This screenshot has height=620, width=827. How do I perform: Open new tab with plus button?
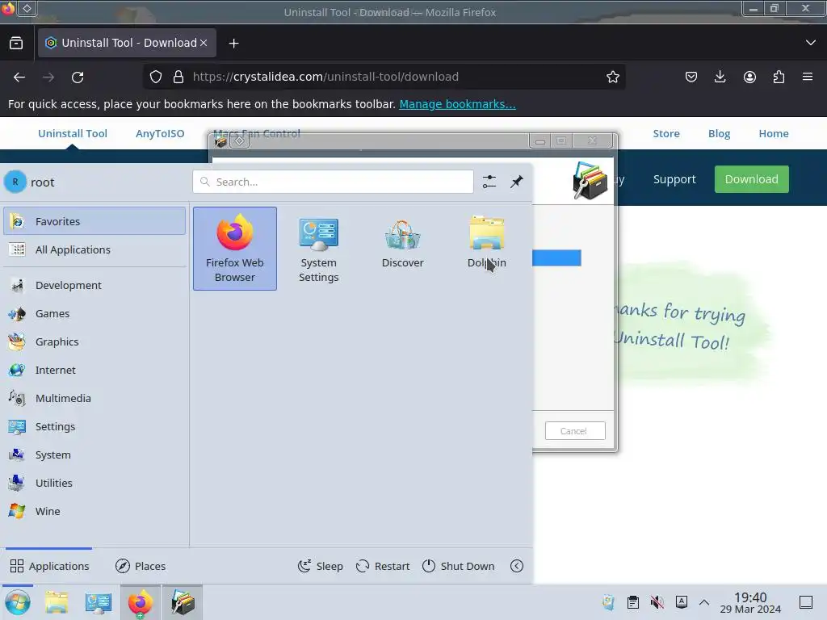pyautogui.click(x=233, y=44)
